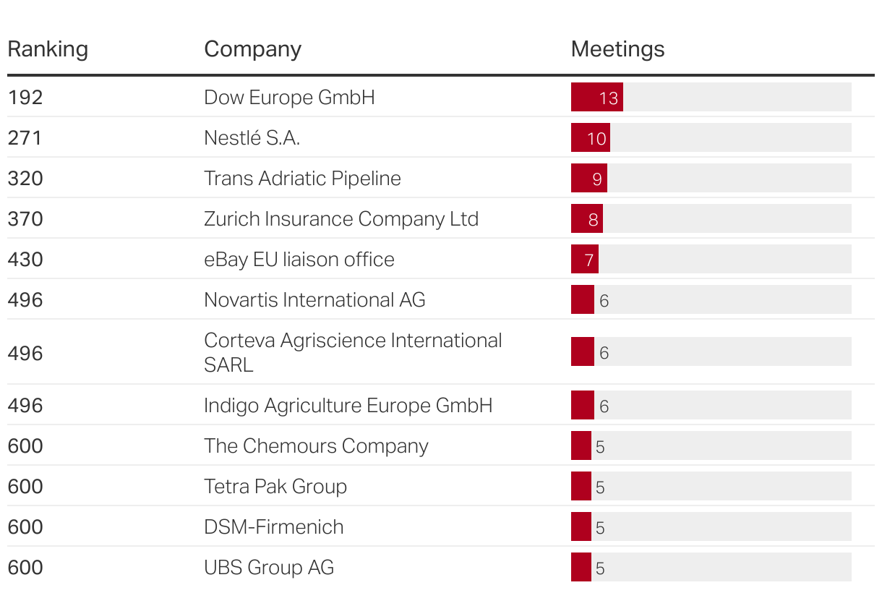
Task: Sort table by the Ranking column header
Action: pos(48,49)
